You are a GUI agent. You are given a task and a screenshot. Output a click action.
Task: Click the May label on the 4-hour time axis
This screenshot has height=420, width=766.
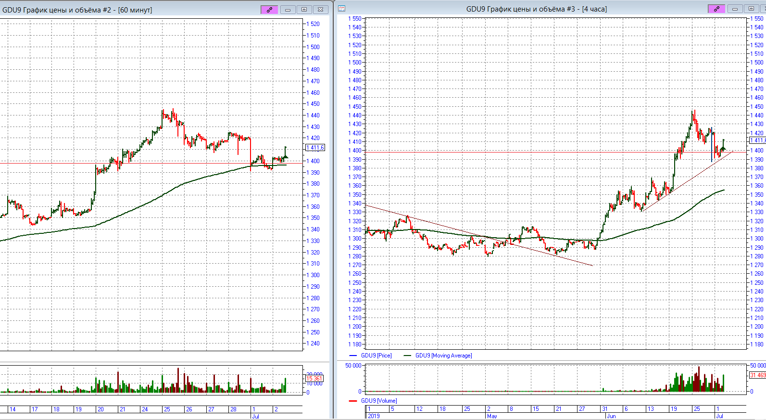tap(492, 416)
